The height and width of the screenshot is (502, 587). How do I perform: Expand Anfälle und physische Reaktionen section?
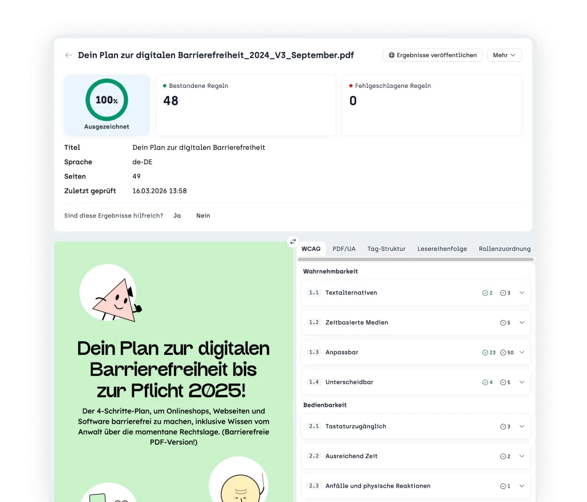pos(522,486)
